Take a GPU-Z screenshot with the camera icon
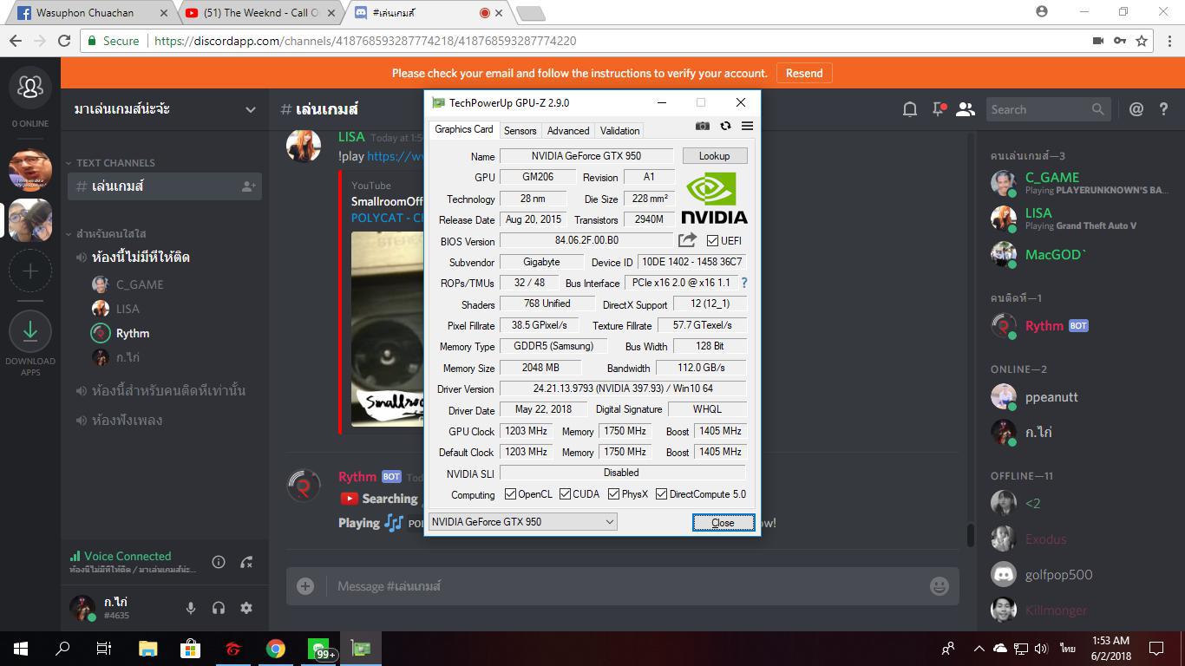The image size is (1185, 666). click(x=703, y=126)
